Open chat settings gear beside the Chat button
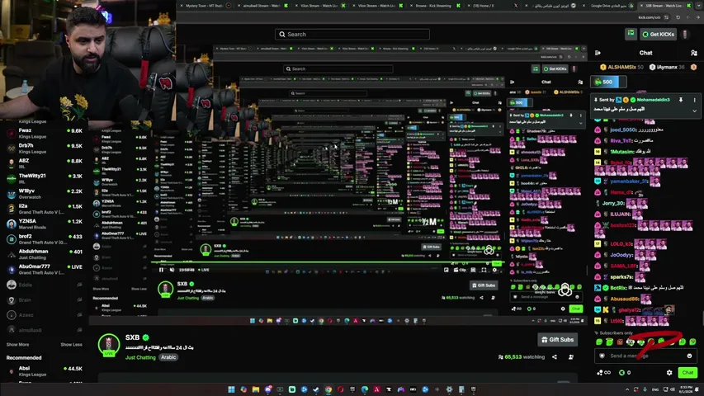The height and width of the screenshot is (396, 704). 669,373
